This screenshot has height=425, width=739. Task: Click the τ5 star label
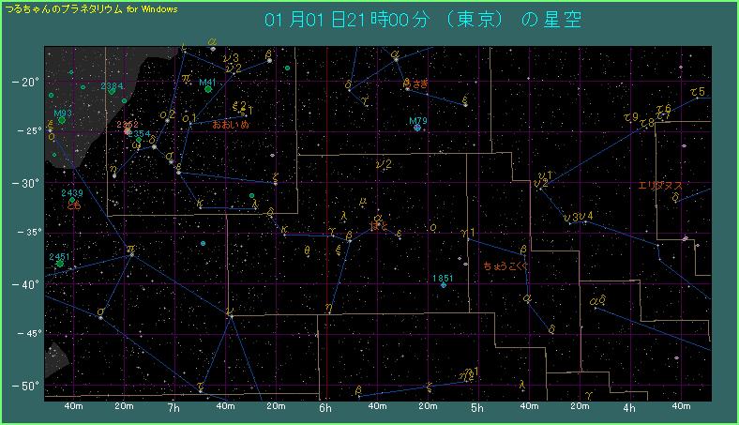[697, 91]
